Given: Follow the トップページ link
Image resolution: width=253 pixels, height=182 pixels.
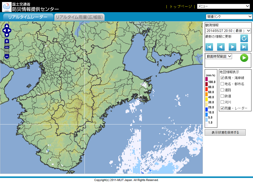Looking at the screenshot, I should click(x=181, y=7).
